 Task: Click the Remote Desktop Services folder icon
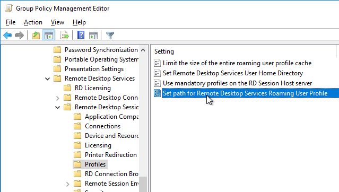coord(57,78)
